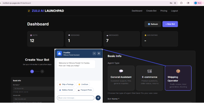
Task: Click the Create Your Bot heading
Action: 37,60
